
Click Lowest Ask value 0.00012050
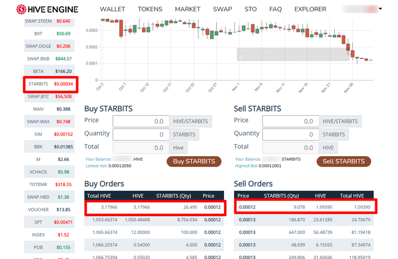point(120,166)
